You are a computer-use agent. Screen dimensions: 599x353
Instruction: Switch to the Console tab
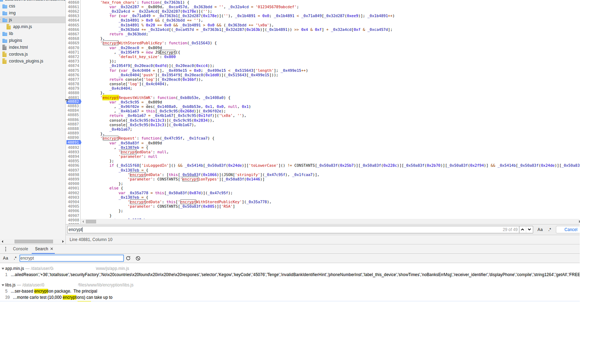pos(20,249)
